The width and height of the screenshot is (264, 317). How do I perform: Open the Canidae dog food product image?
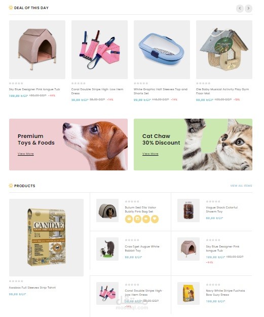(x=46, y=237)
